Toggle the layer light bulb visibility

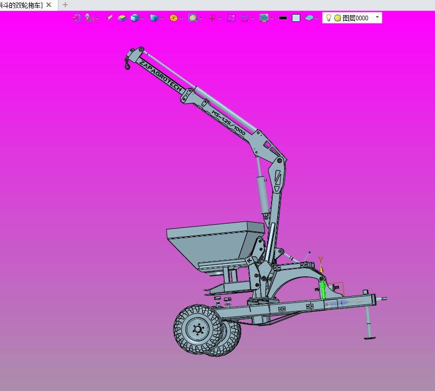point(328,18)
